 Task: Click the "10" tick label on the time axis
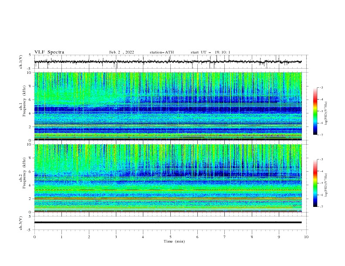[306, 237]
